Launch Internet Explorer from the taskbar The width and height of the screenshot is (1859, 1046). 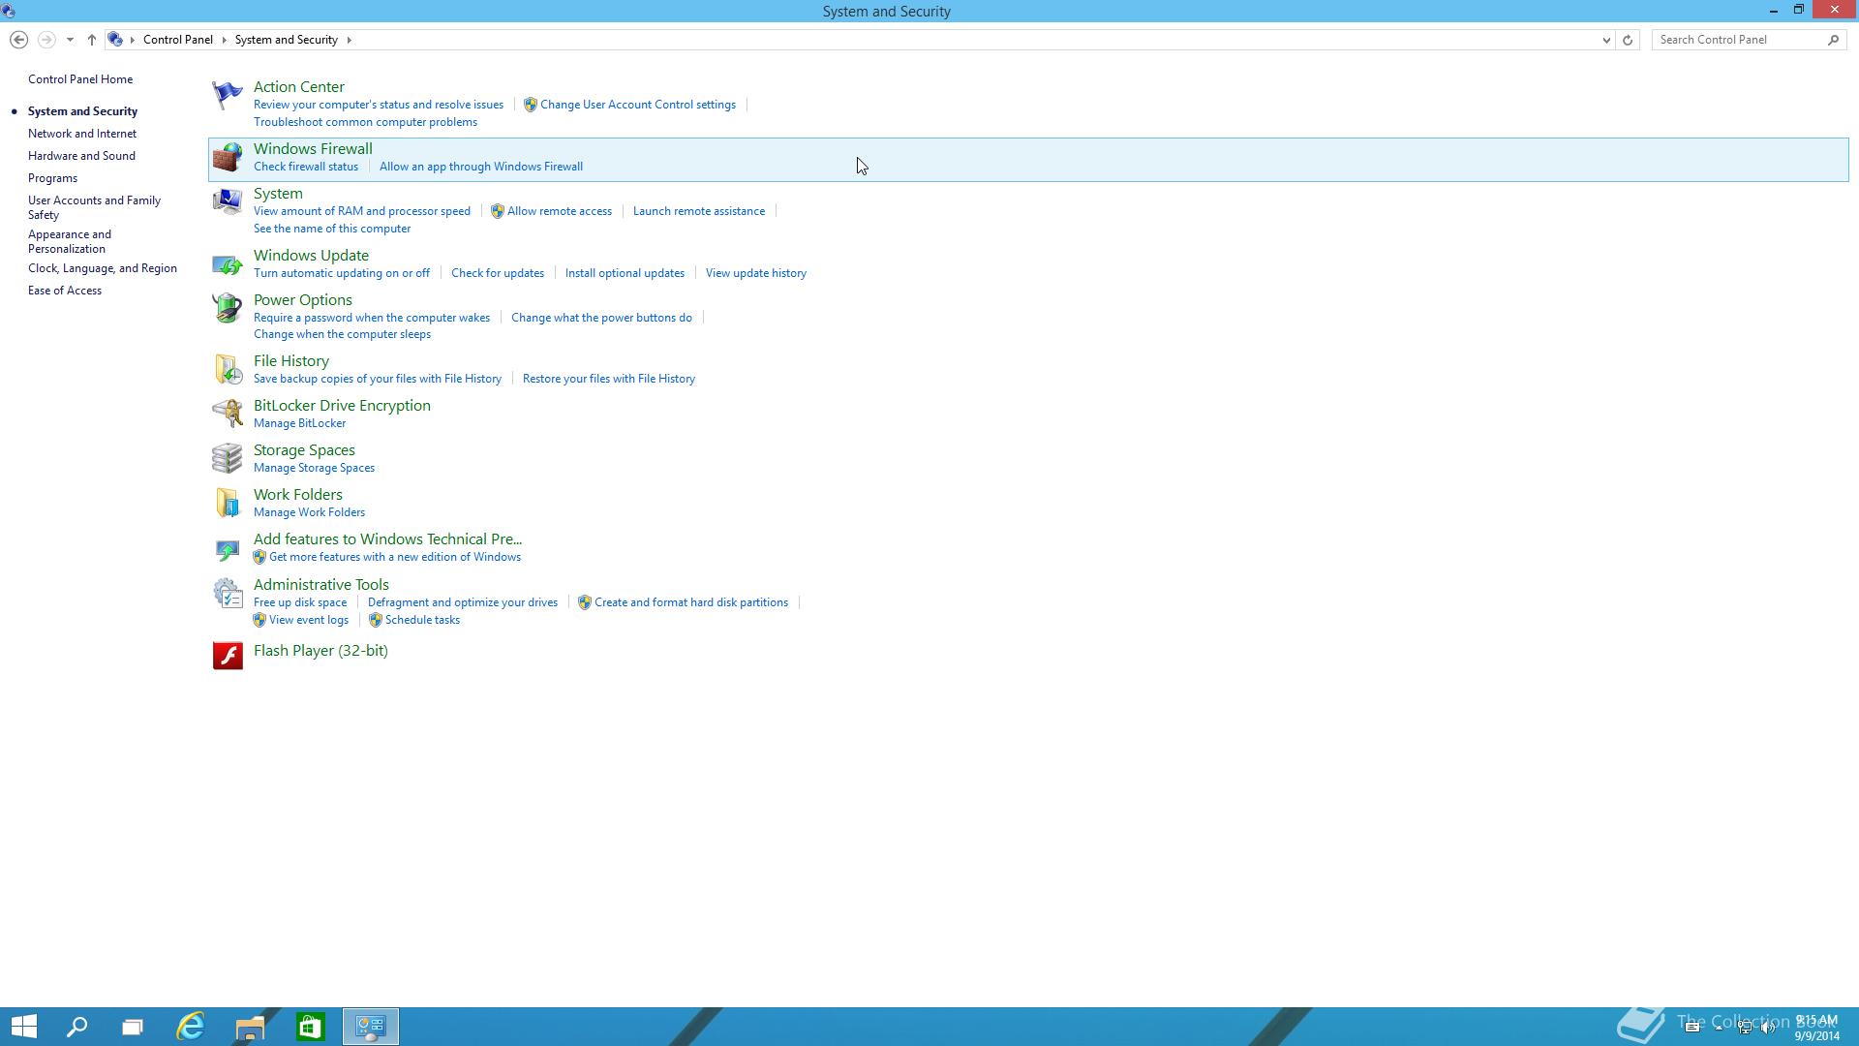[191, 1027]
